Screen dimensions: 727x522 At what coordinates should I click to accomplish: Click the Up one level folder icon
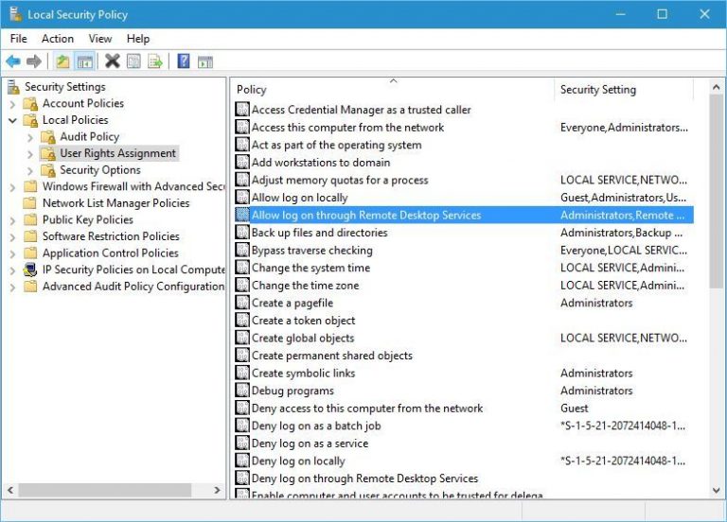pyautogui.click(x=62, y=61)
